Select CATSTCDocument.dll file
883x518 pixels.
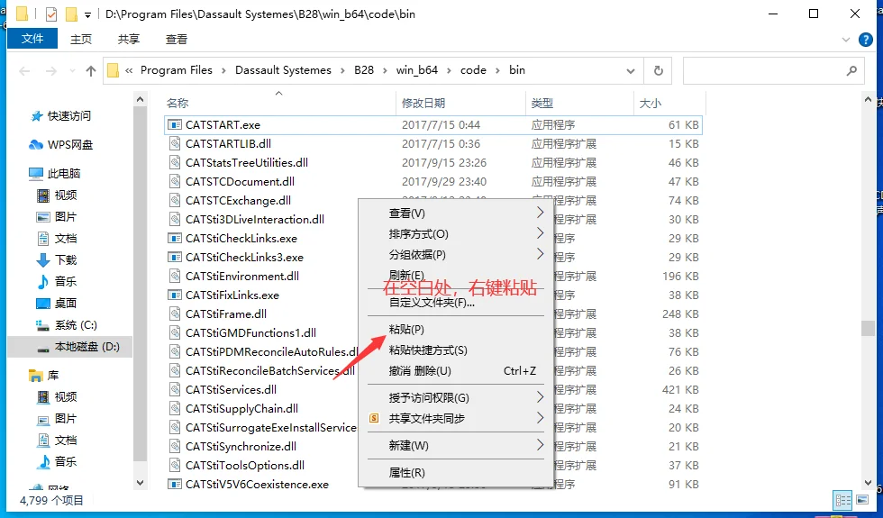point(240,181)
